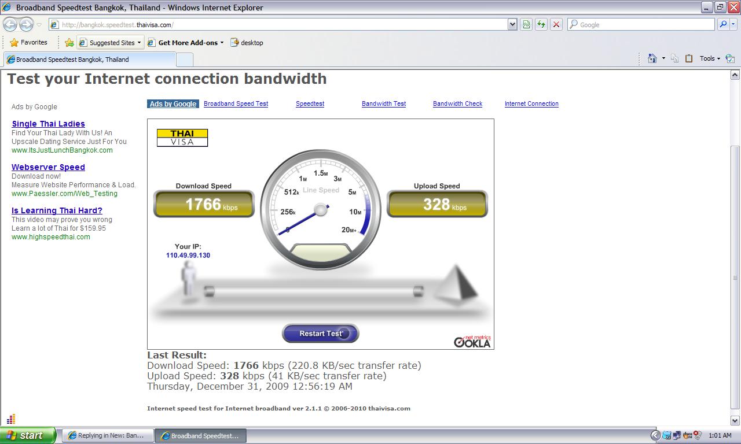Image resolution: width=741 pixels, height=444 pixels.
Task: Follow the Bandwidth Check link
Action: pos(457,103)
